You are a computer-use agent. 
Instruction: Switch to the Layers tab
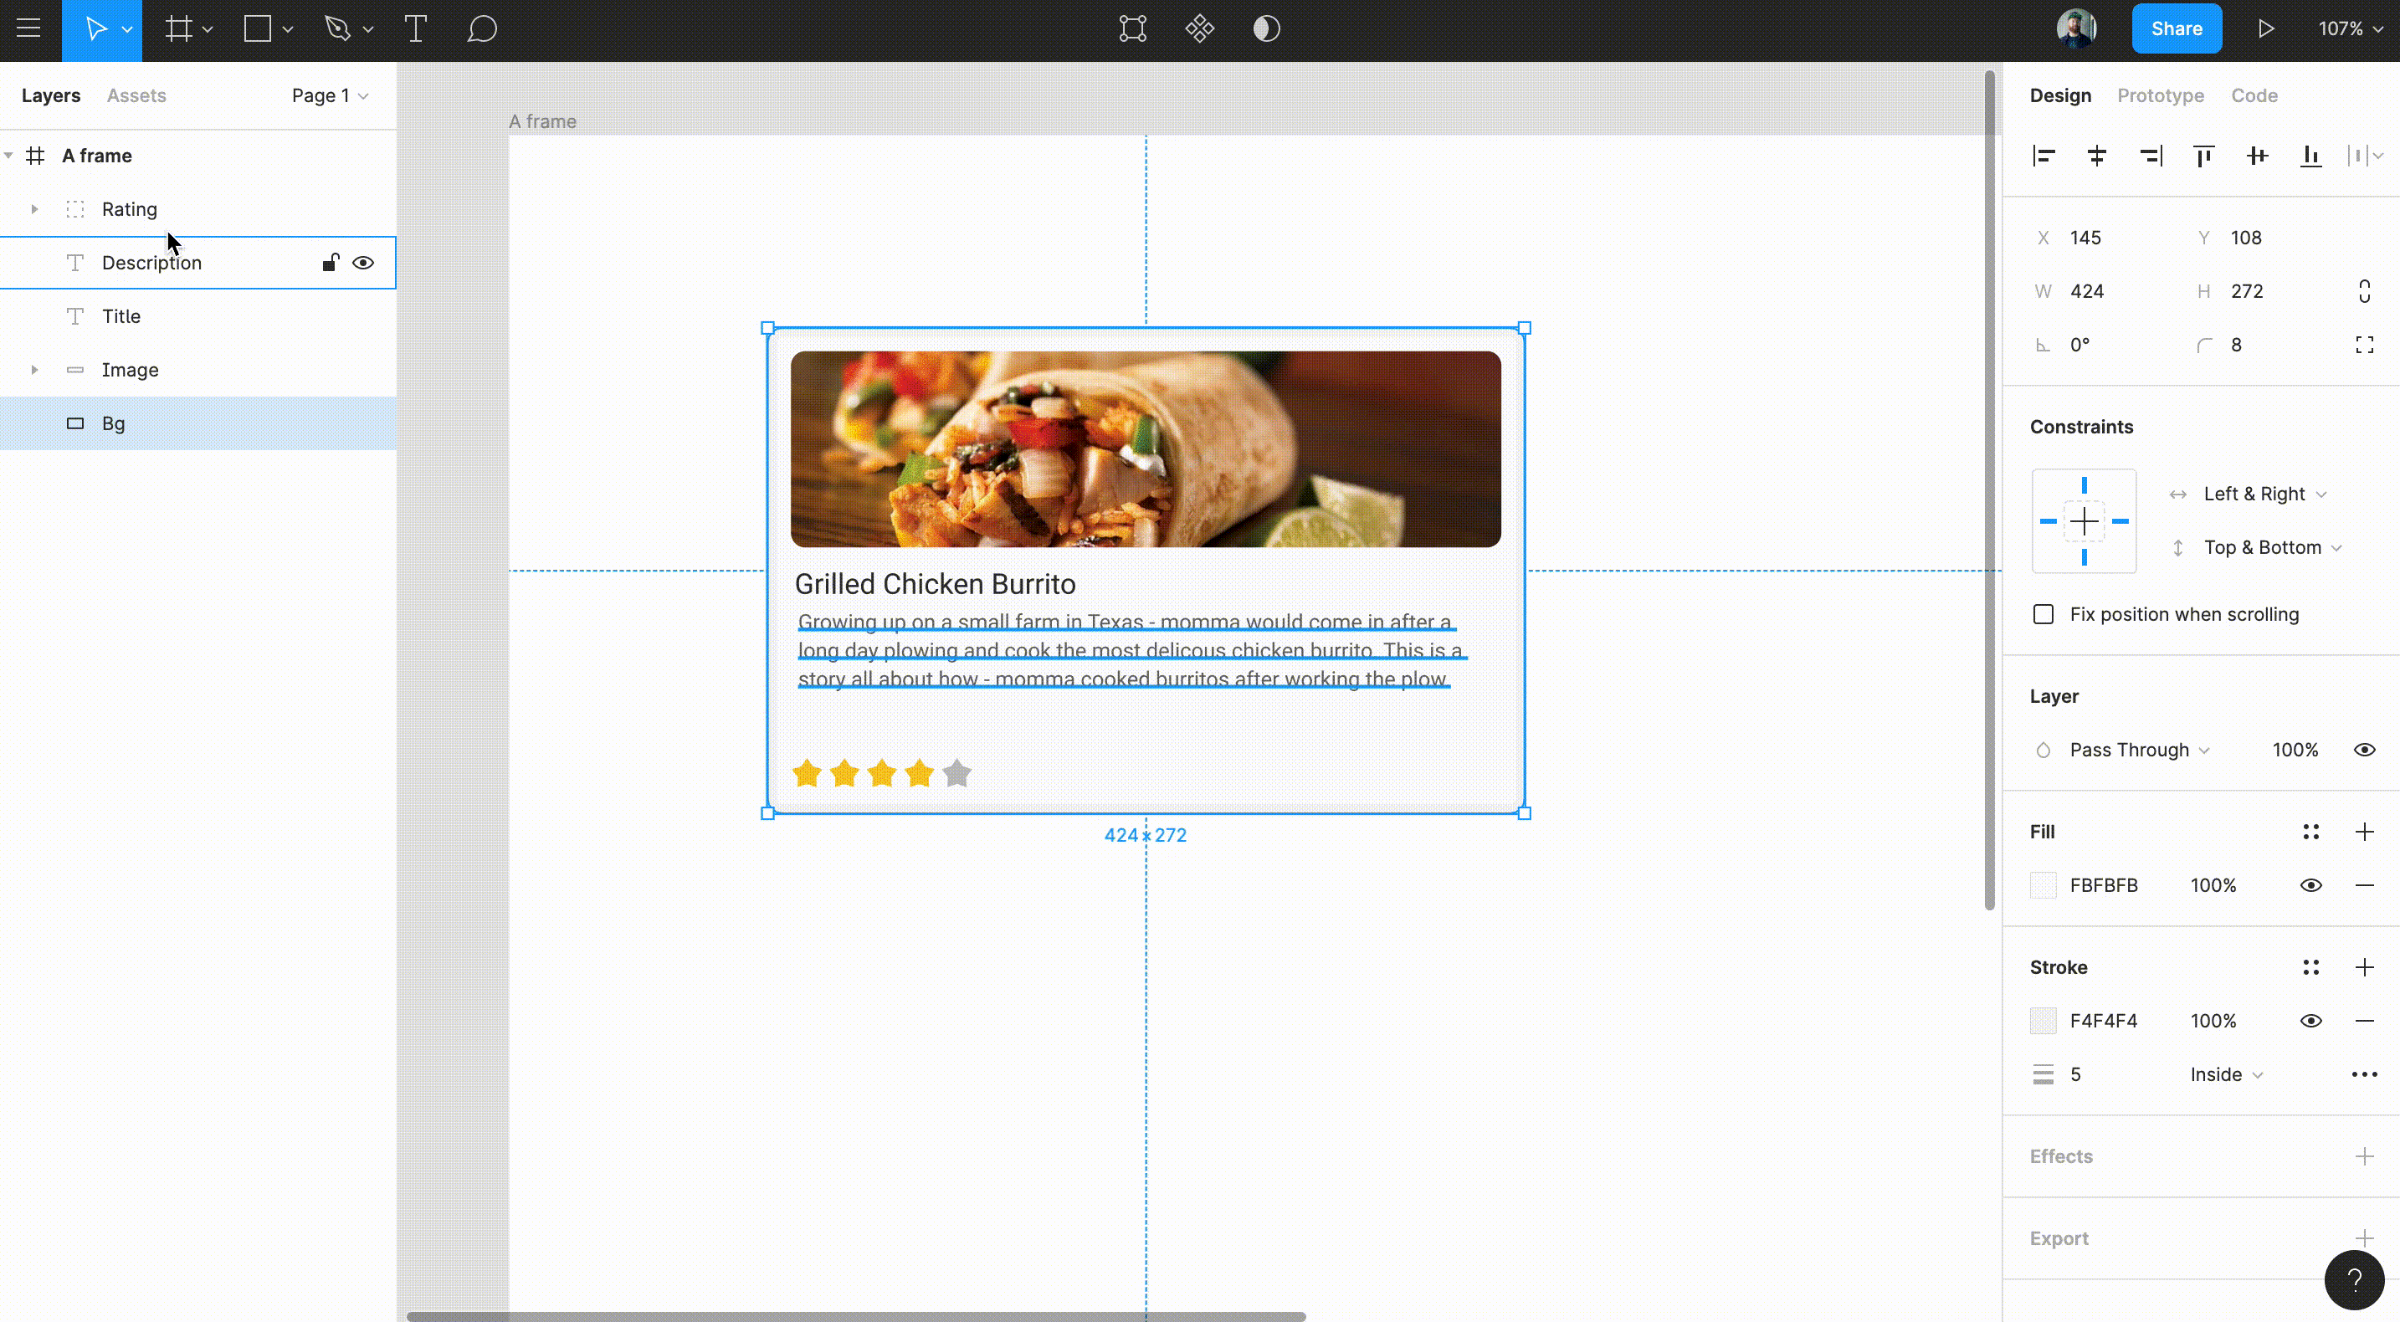tap(51, 95)
